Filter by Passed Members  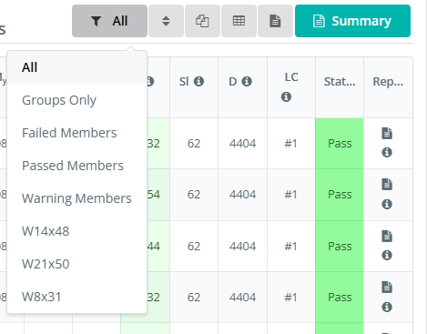77,166
